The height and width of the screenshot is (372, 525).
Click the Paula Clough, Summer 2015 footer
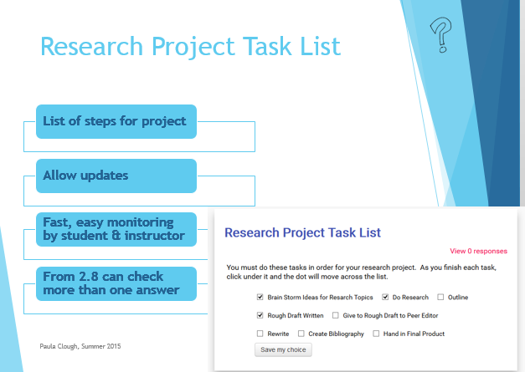[80, 345]
